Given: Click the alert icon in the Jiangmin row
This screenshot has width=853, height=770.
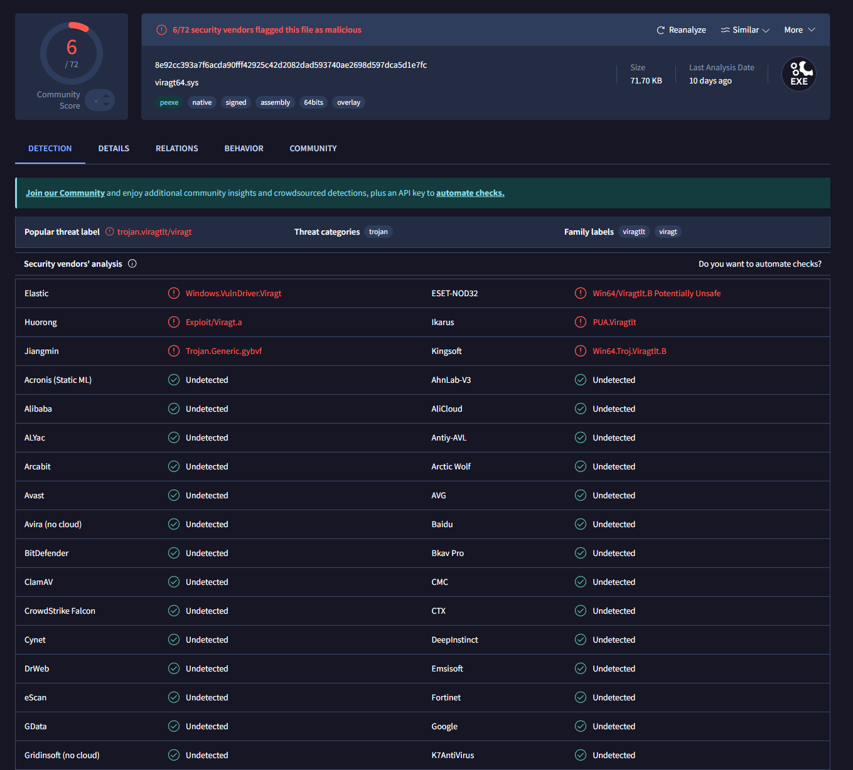Looking at the screenshot, I should (x=174, y=351).
